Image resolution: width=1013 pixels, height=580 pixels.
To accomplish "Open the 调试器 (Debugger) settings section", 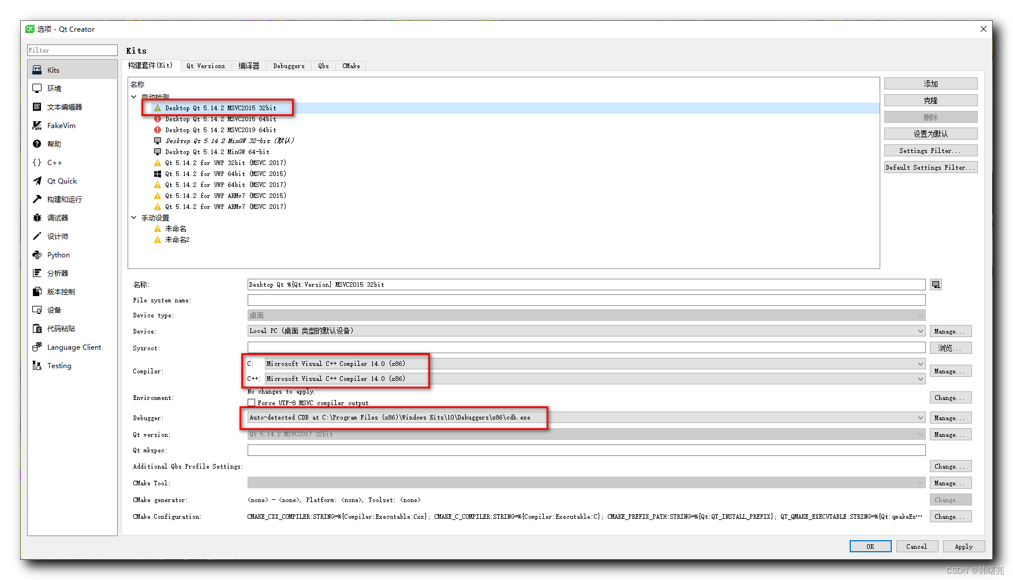I will point(58,218).
